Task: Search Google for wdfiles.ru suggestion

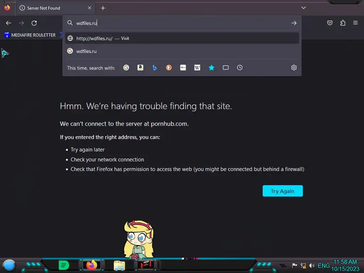Action: click(182, 51)
